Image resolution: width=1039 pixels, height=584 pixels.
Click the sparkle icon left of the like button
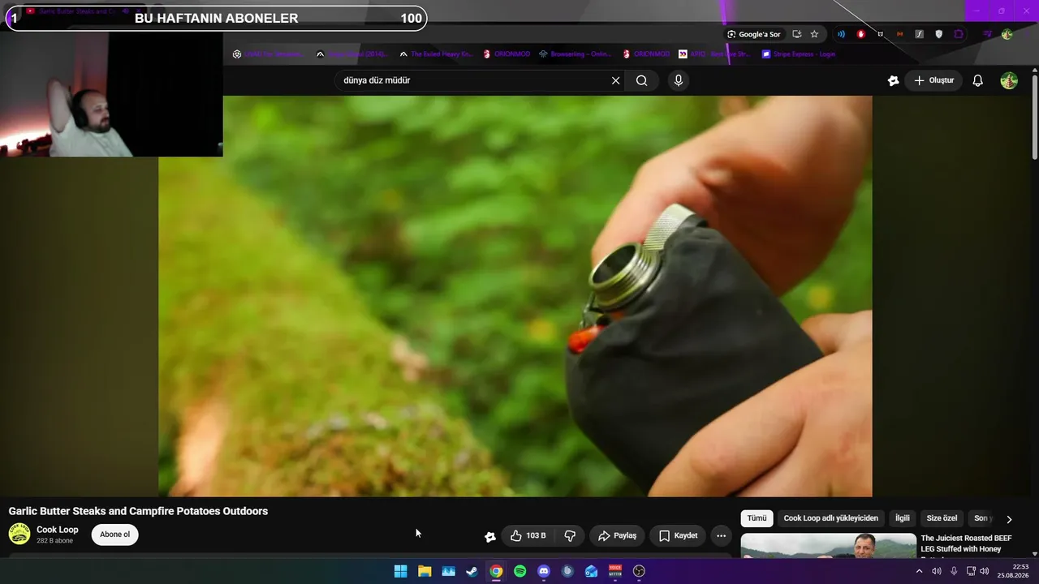pos(490,536)
